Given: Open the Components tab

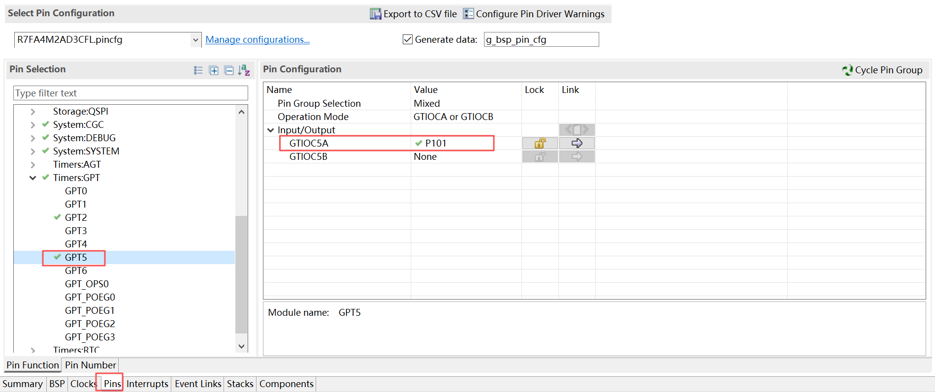Looking at the screenshot, I should (287, 384).
